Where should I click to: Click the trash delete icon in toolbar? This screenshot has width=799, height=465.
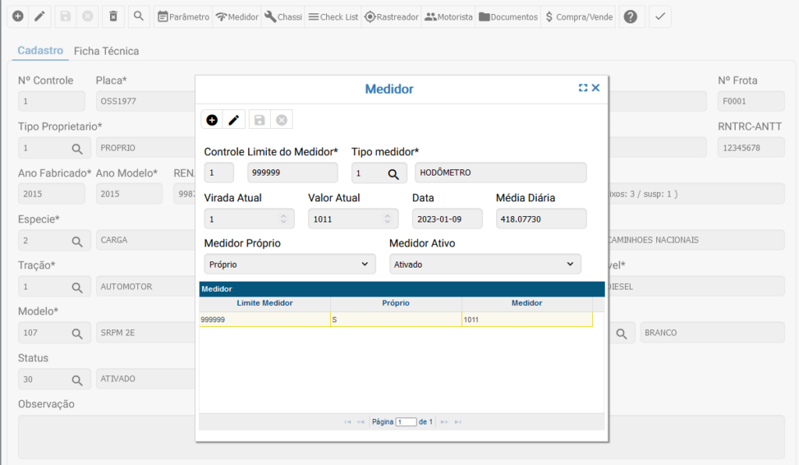click(113, 16)
